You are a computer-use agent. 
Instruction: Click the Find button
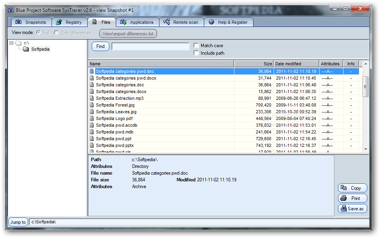101,46
